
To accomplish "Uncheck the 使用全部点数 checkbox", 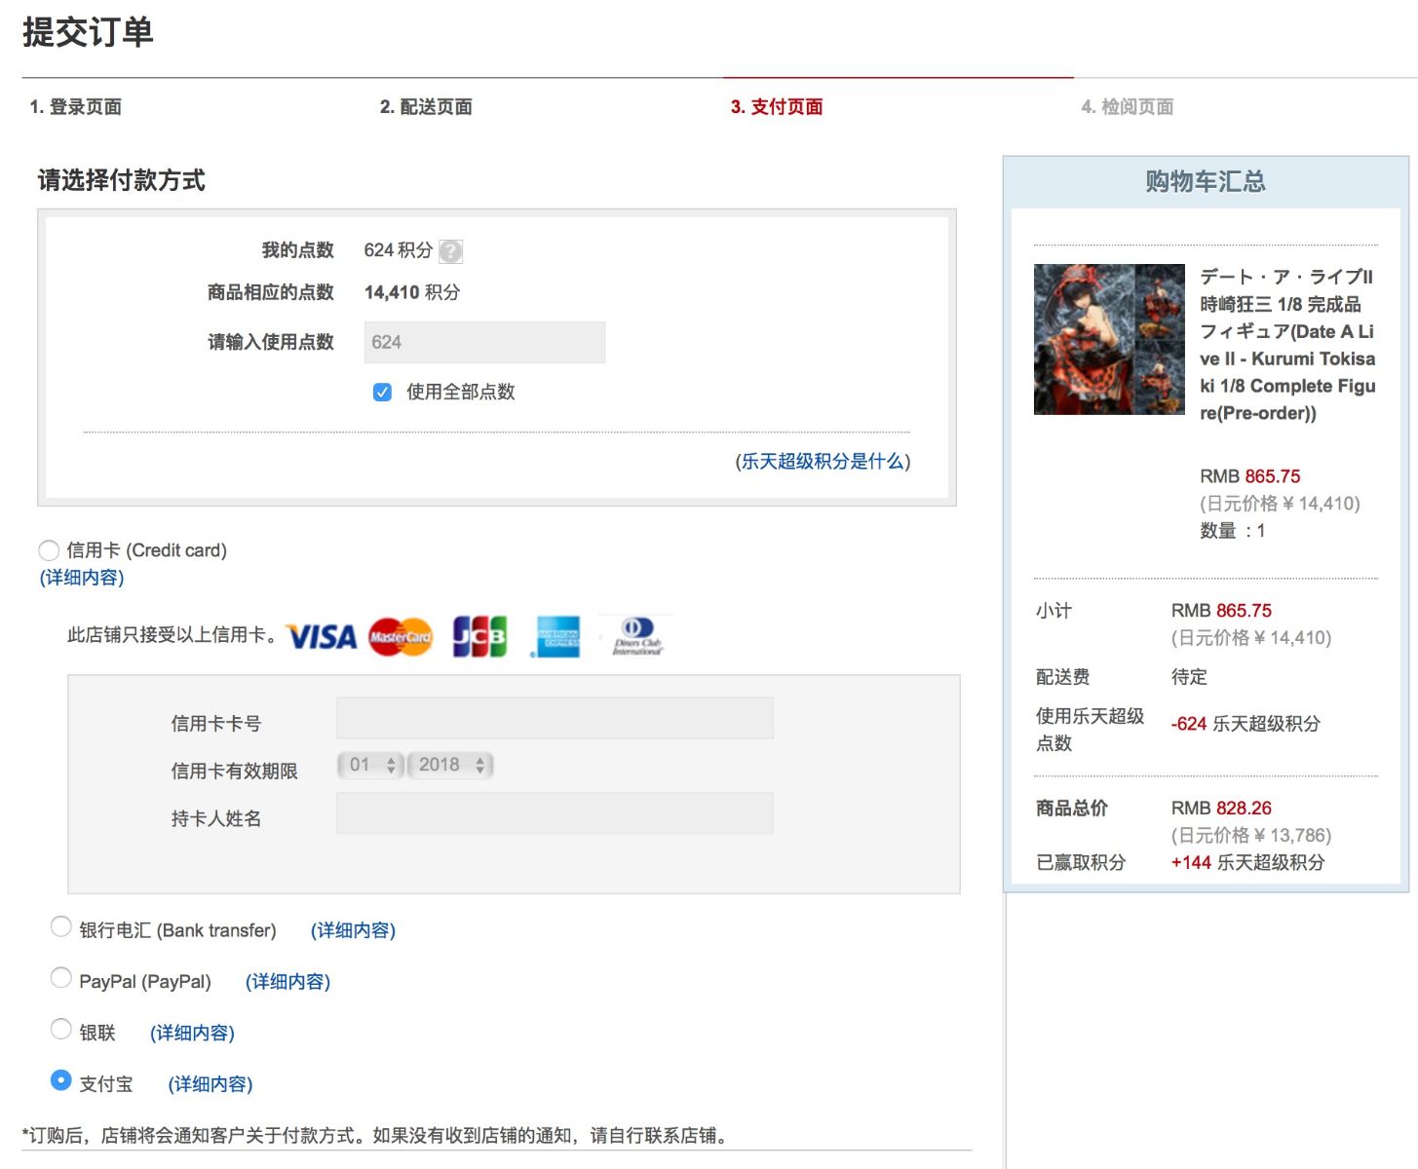I will 382,393.
